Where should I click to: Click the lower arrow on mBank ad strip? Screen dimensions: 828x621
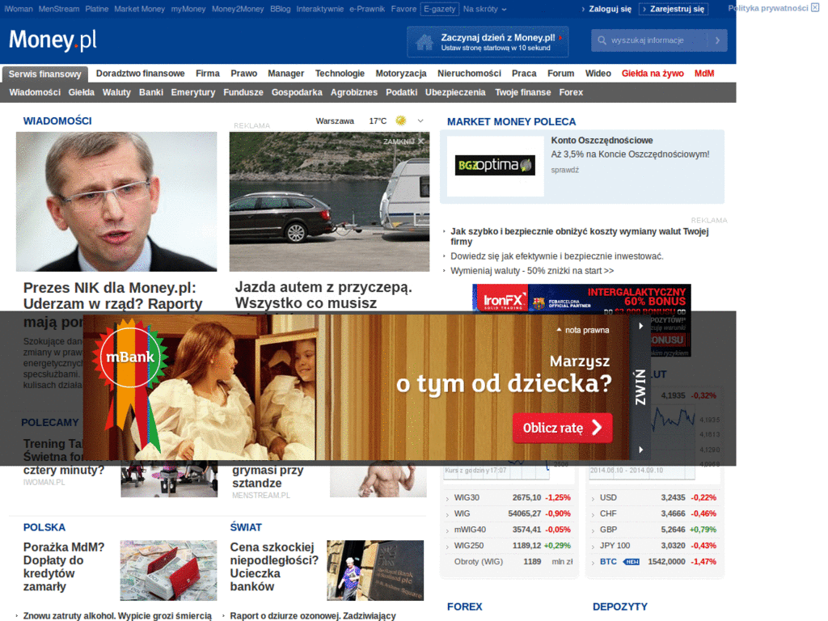(640, 450)
